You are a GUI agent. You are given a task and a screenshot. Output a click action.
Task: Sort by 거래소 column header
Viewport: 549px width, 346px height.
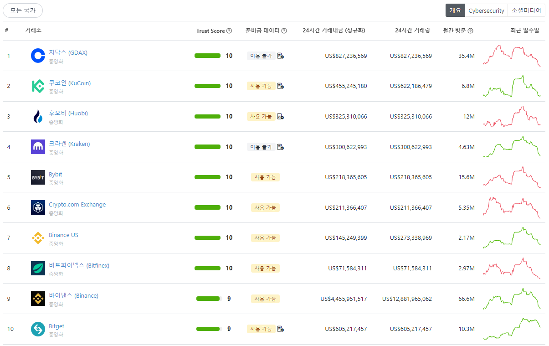33,31
